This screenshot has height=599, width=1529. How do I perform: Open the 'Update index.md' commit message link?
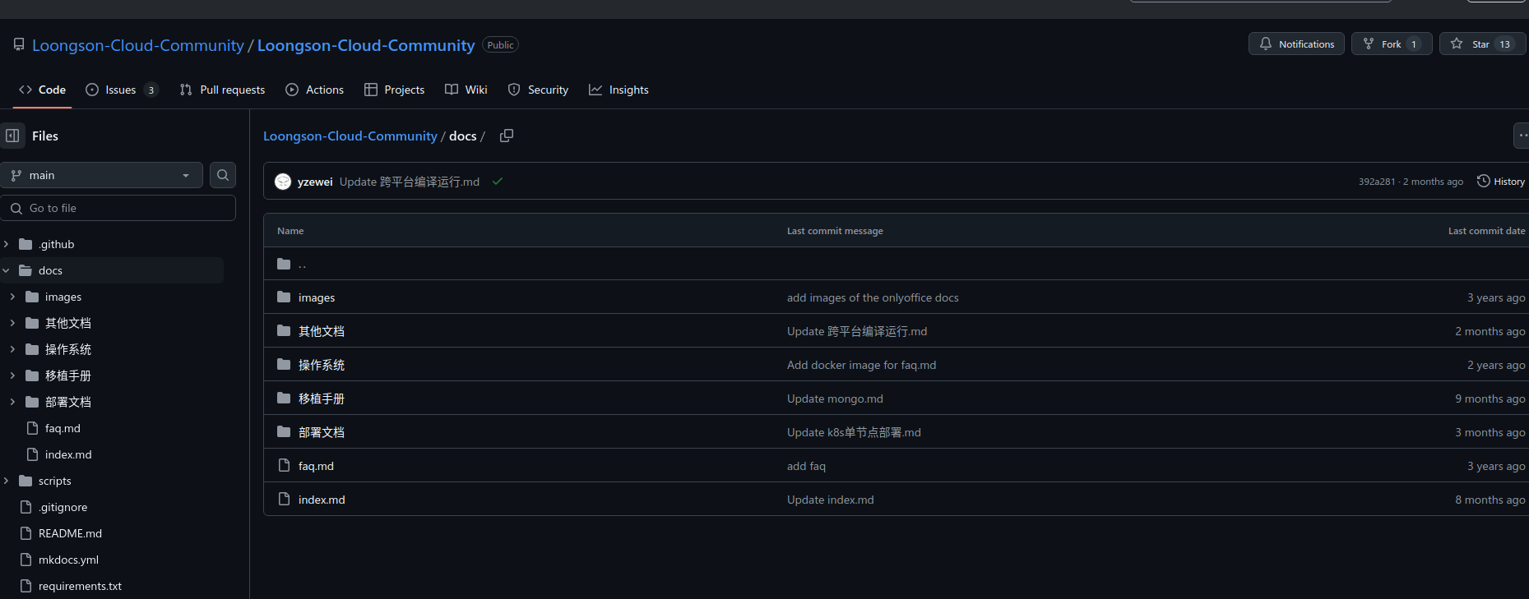[830, 500]
